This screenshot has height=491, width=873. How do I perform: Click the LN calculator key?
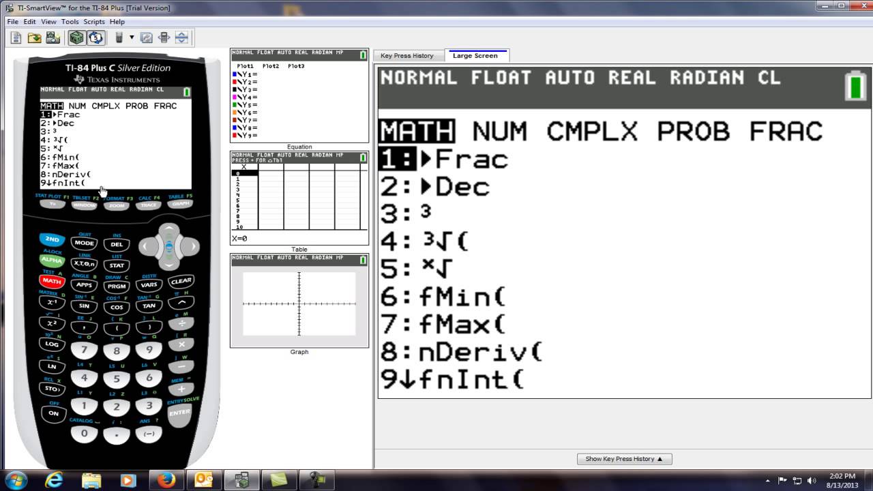click(52, 366)
